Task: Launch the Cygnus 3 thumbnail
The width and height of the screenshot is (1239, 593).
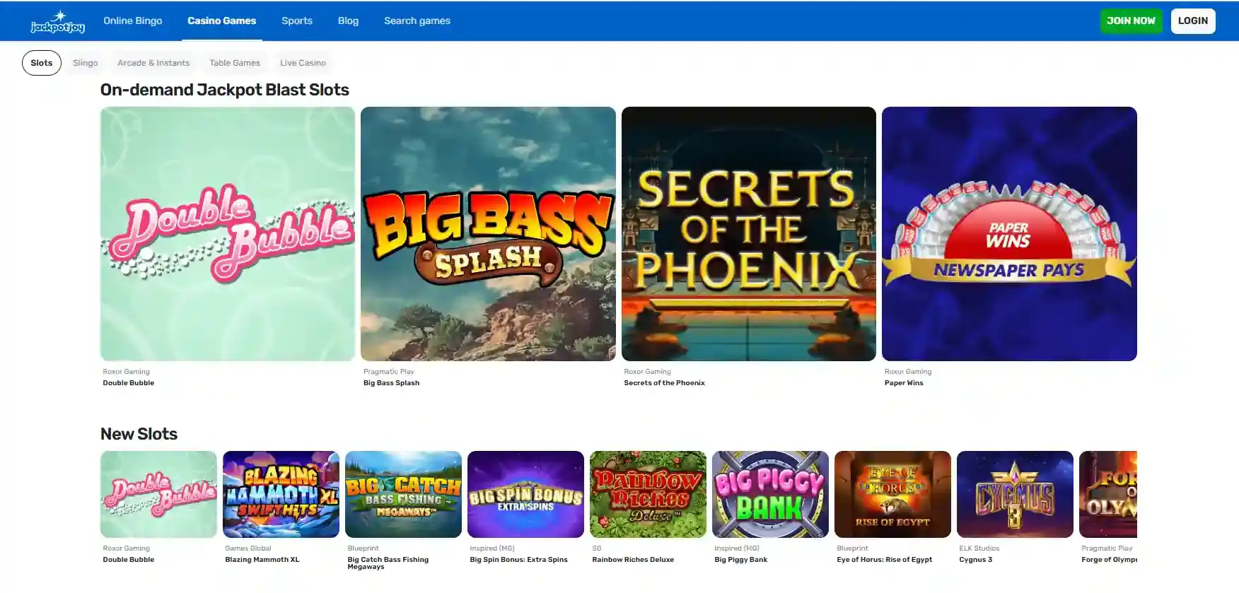Action: click(1015, 495)
